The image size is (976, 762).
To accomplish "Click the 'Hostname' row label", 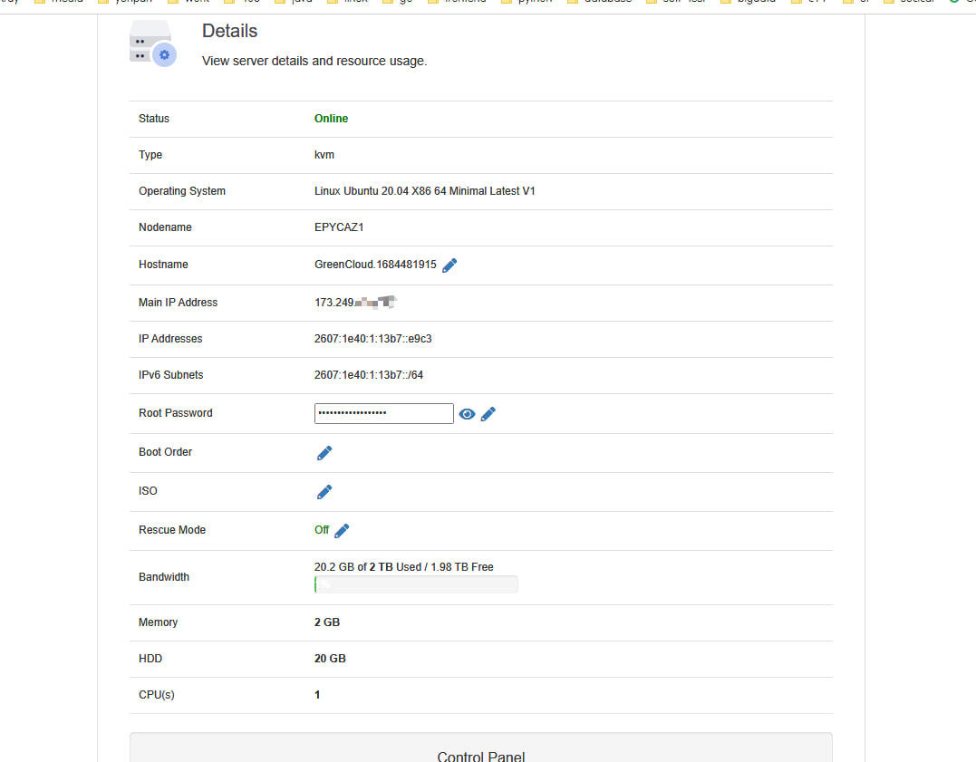I will point(163,265).
